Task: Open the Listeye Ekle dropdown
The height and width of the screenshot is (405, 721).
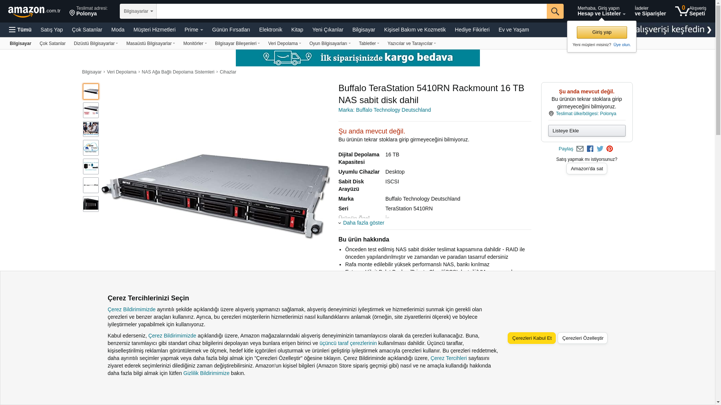Action: click(x=586, y=131)
